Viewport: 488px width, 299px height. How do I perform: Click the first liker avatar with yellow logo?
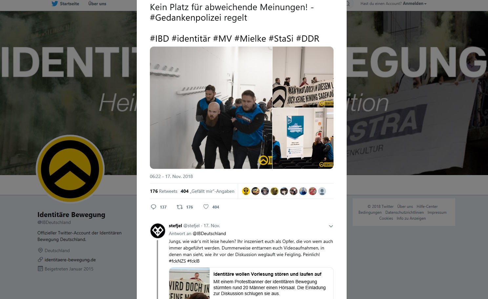[246, 191]
